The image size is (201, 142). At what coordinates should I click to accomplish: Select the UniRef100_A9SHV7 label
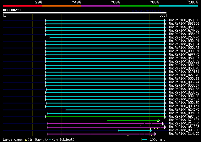coord(184,117)
